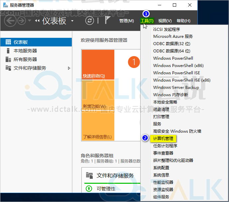Open navigation history dropdown arrow
The height and width of the screenshot is (202, 229).
coord(30,21)
